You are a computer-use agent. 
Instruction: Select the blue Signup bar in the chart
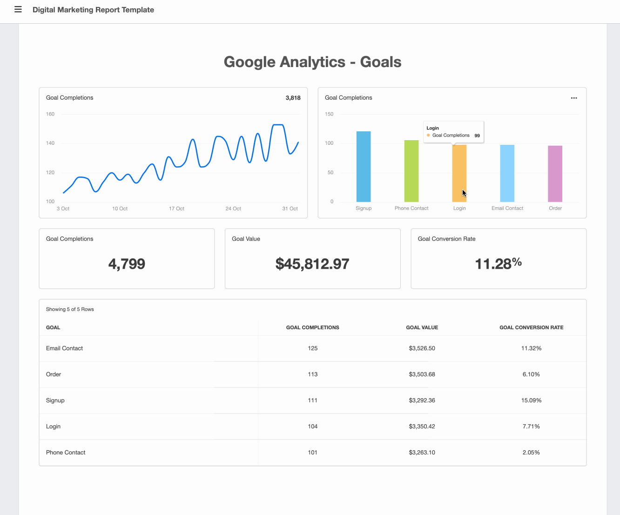(x=364, y=168)
